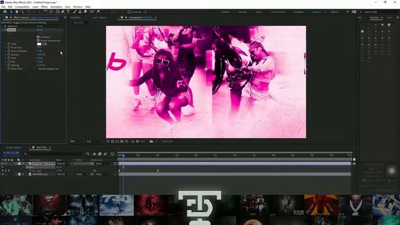Click the second End keyframe in timeline
Screen dimensions: 400x225
click(x=158, y=171)
